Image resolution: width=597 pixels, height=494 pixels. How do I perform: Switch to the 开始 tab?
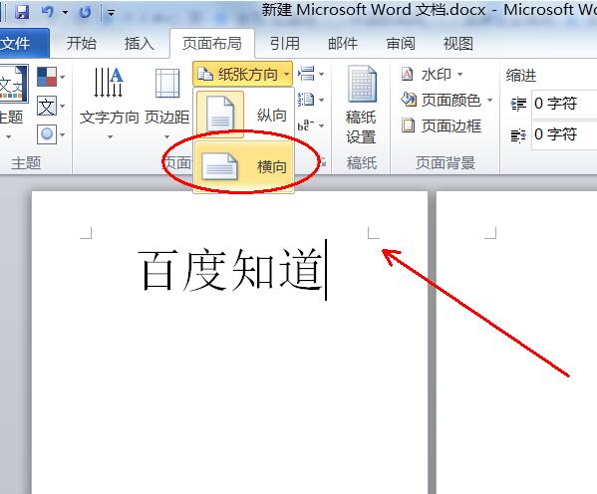click(82, 44)
